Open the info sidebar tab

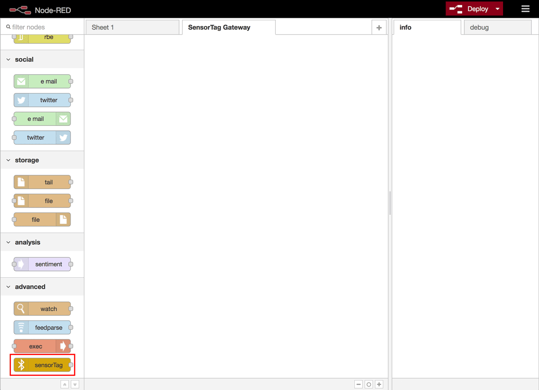click(427, 27)
